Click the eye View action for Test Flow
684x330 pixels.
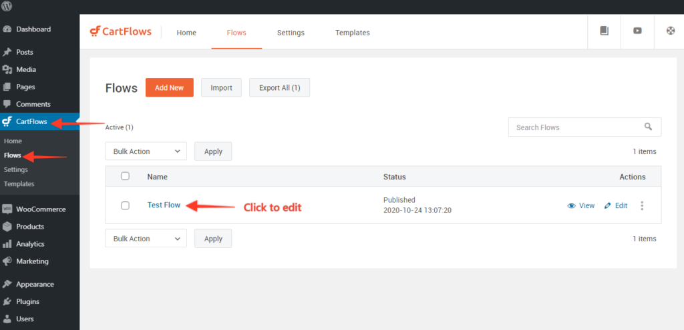[580, 205]
